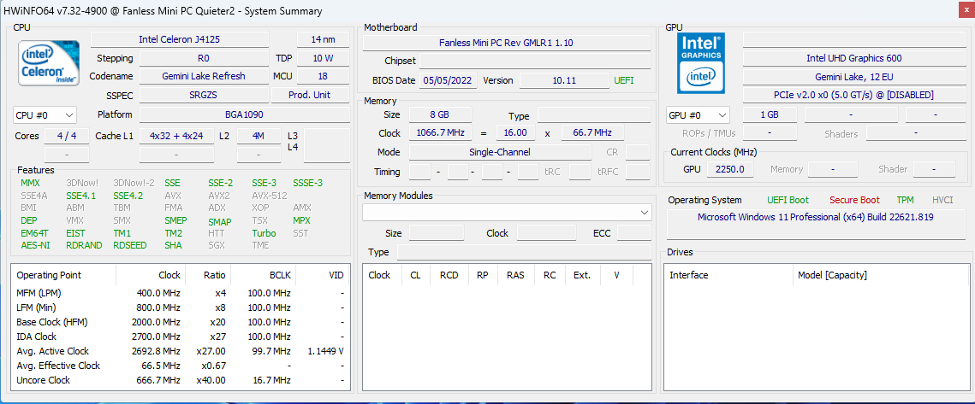975x404 pixels.
Task: Click the Single-Channel mode field
Action: click(500, 152)
